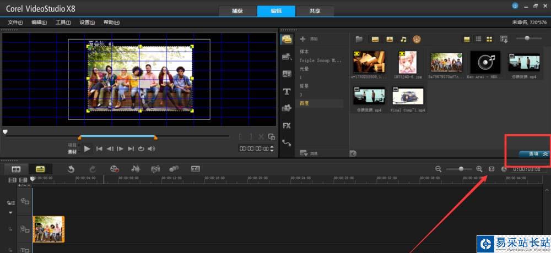
Task: Collapse the library folder panel arrow
Action: pyautogui.click(x=353, y=153)
